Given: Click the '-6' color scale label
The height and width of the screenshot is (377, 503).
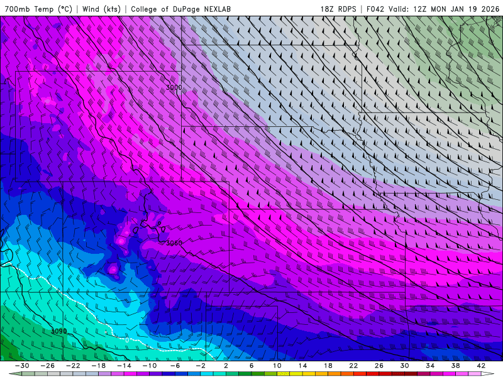Looking at the screenshot, I should [175, 366].
